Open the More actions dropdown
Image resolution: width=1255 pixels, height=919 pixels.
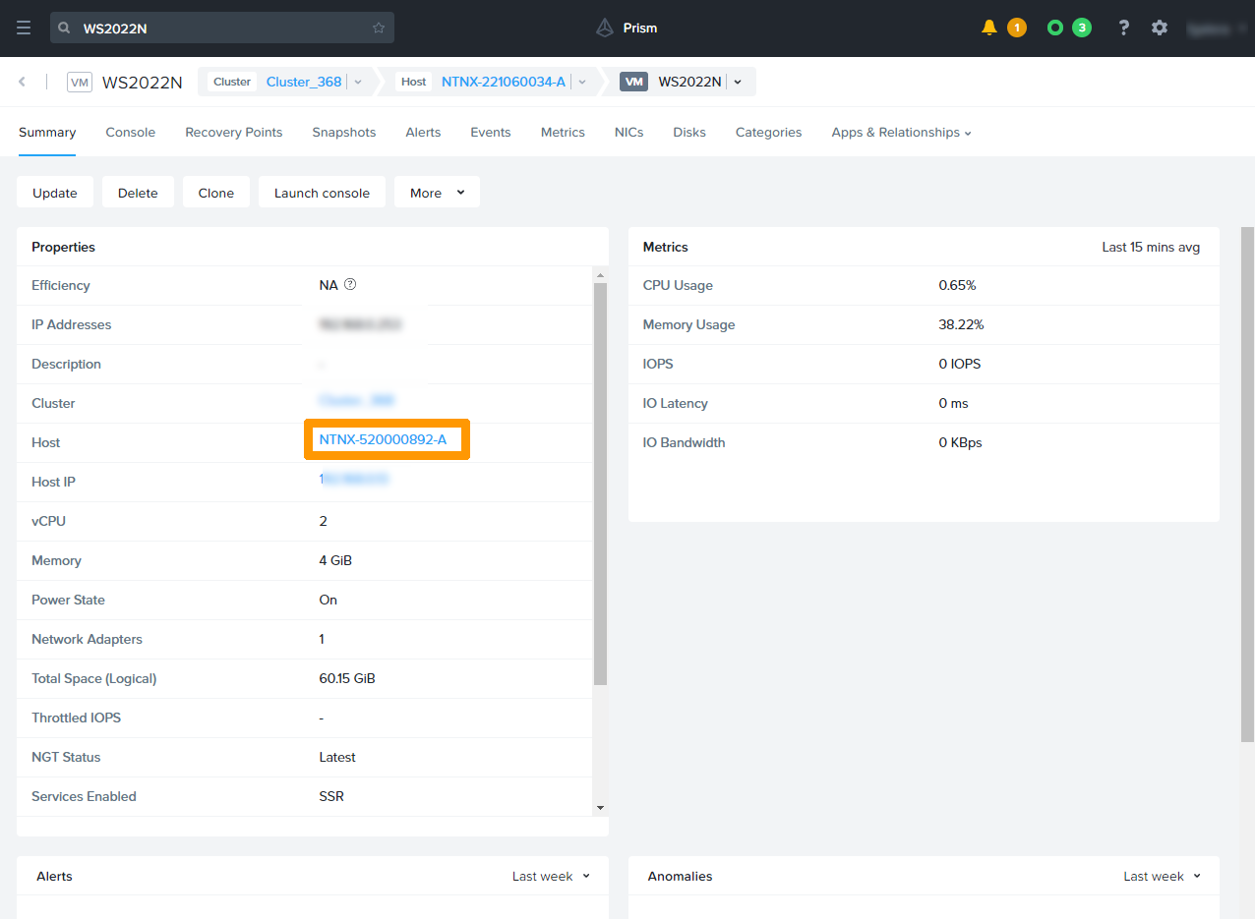point(437,192)
